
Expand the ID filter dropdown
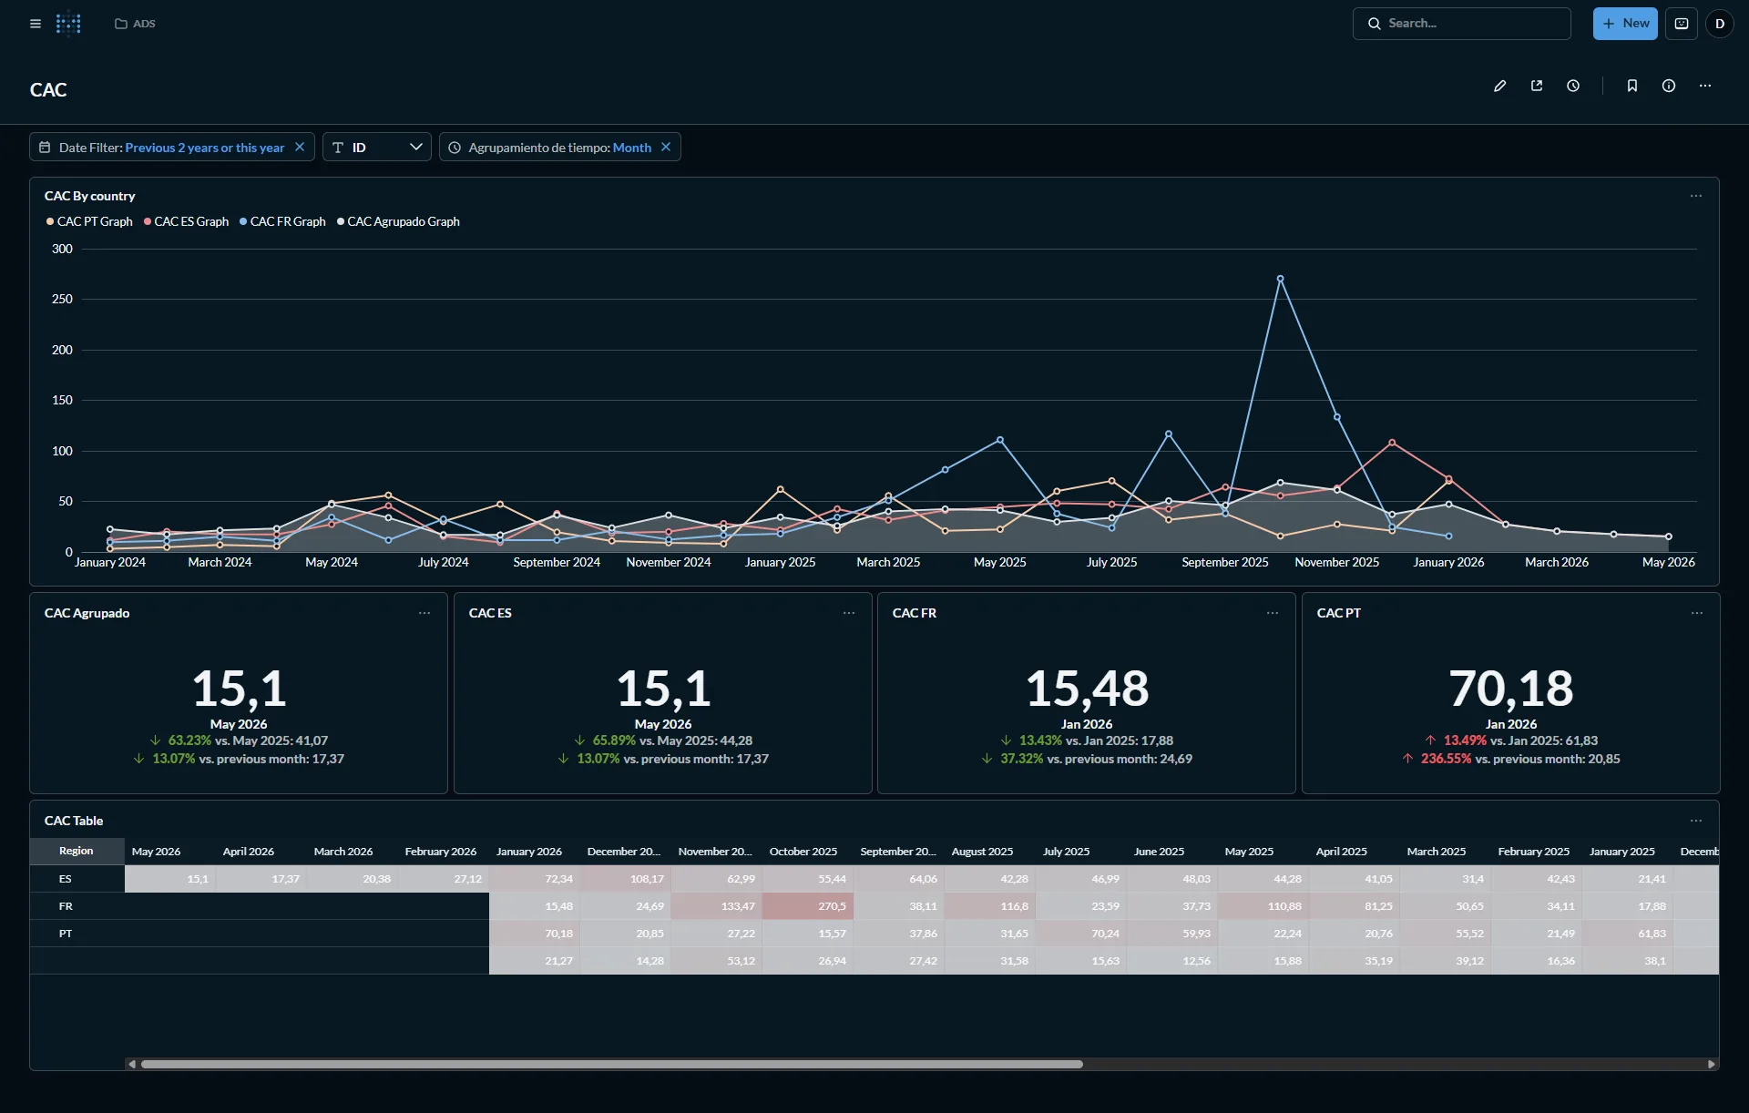pos(377,147)
